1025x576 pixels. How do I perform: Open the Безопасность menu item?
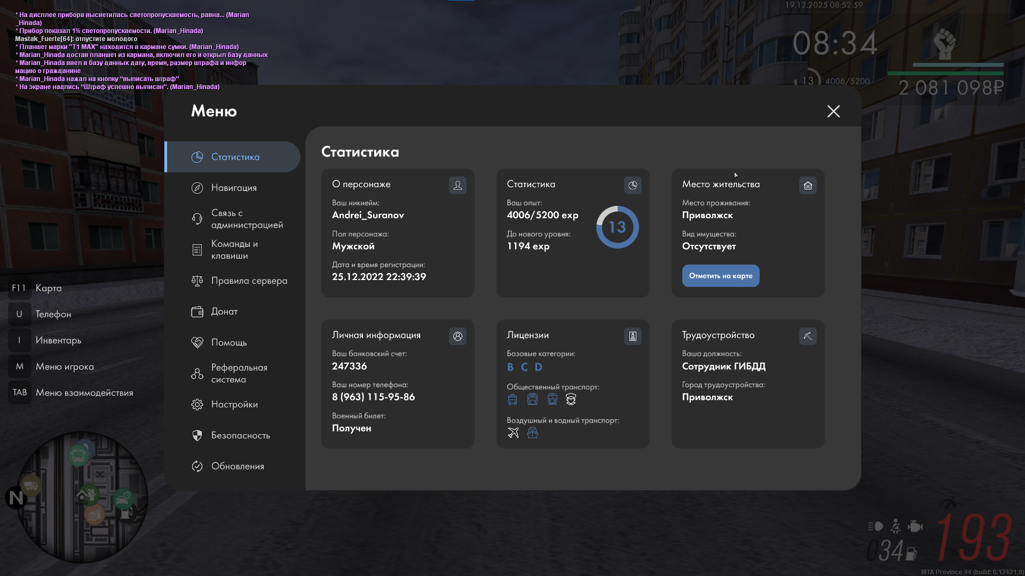click(240, 435)
